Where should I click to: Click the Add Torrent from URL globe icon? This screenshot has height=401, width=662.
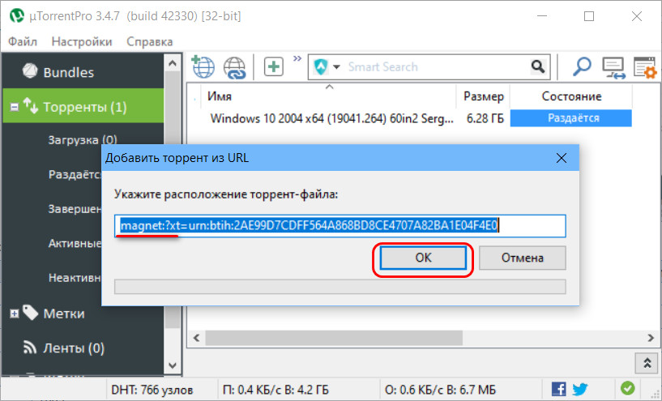point(203,66)
